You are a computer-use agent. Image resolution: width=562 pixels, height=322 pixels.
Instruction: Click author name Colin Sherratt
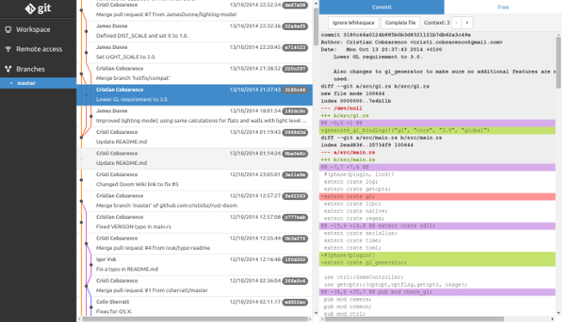[x=113, y=302]
